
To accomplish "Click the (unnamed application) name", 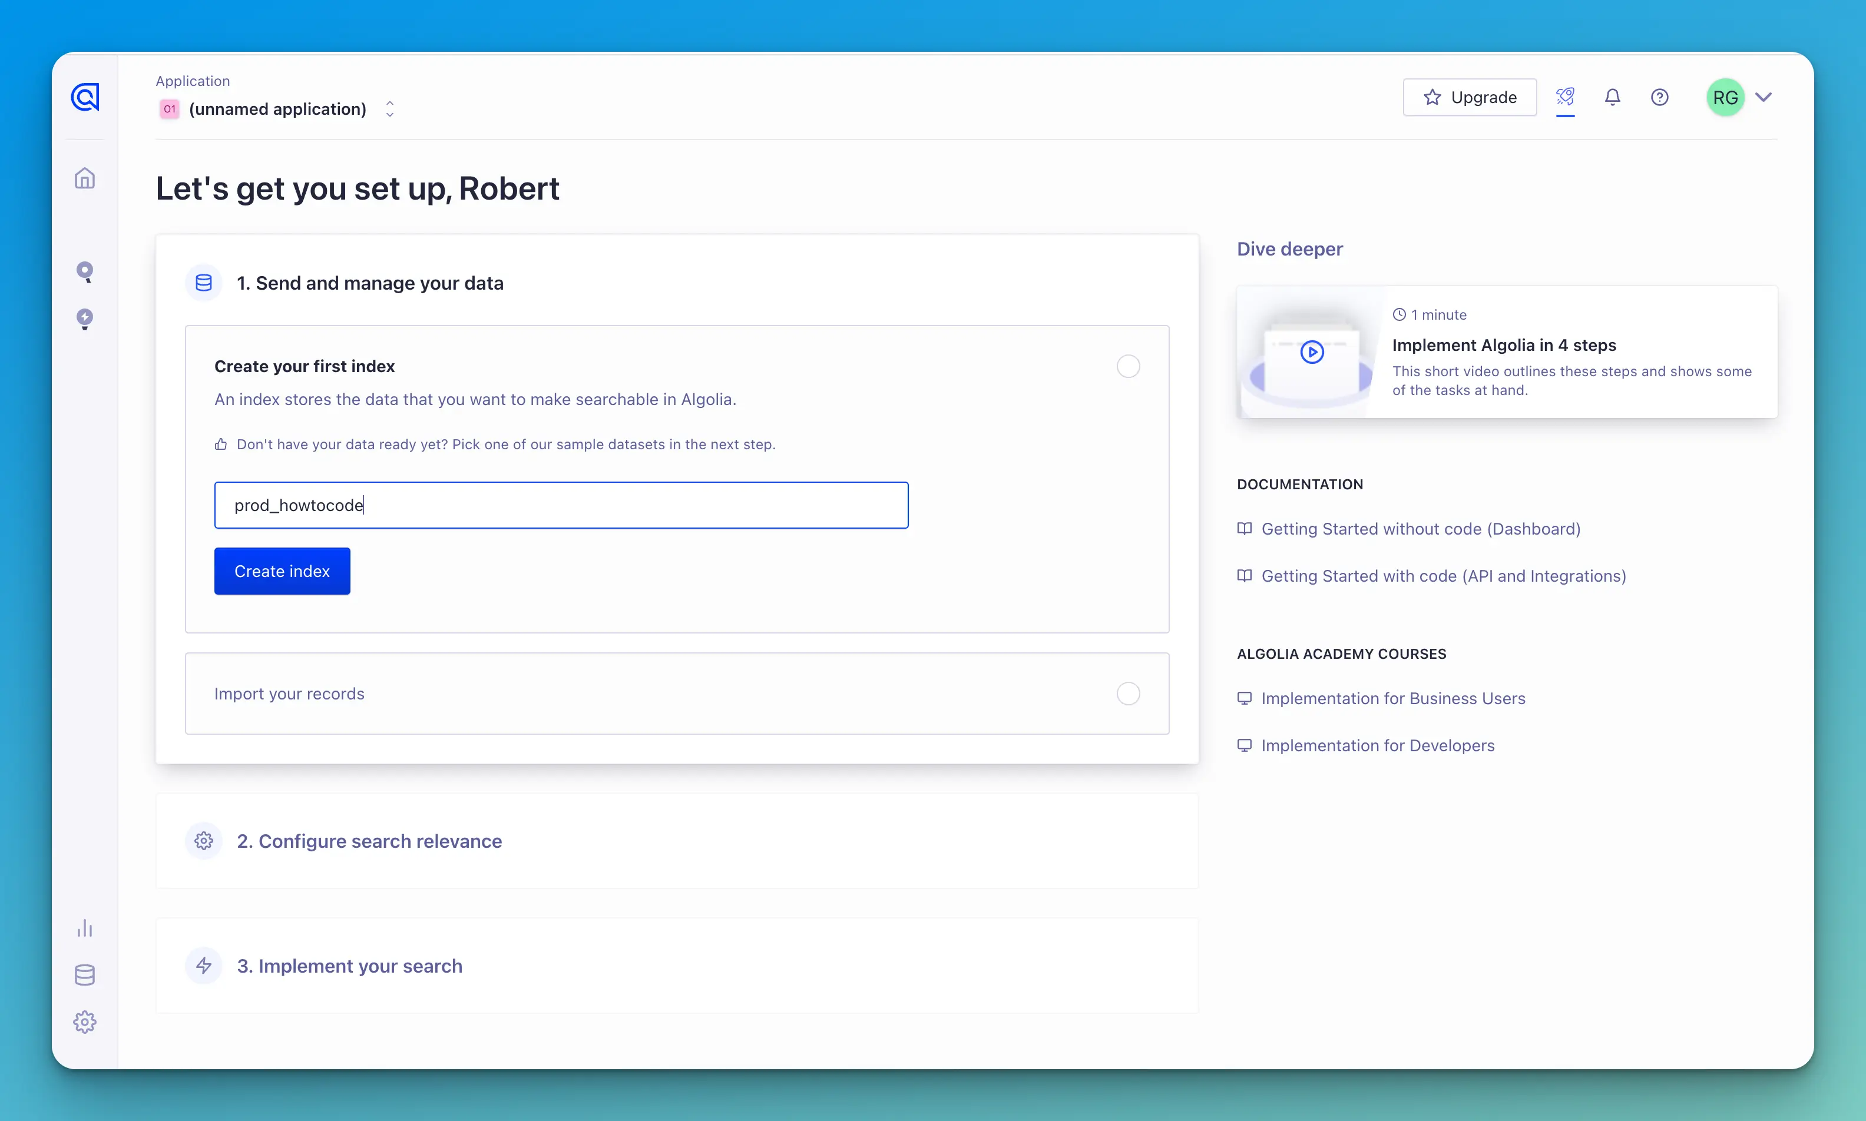I will click(x=278, y=109).
